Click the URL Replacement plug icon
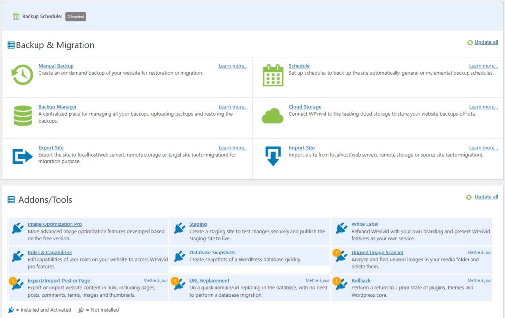The height and width of the screenshot is (318, 505). point(180,284)
